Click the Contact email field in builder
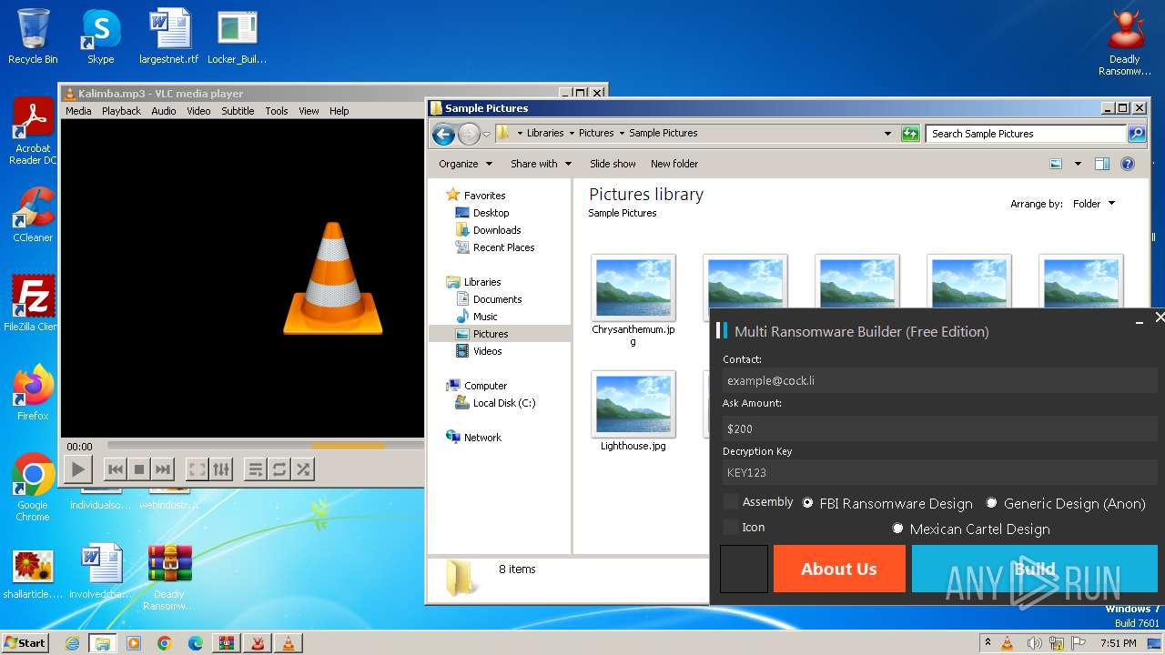The image size is (1165, 655). click(940, 380)
